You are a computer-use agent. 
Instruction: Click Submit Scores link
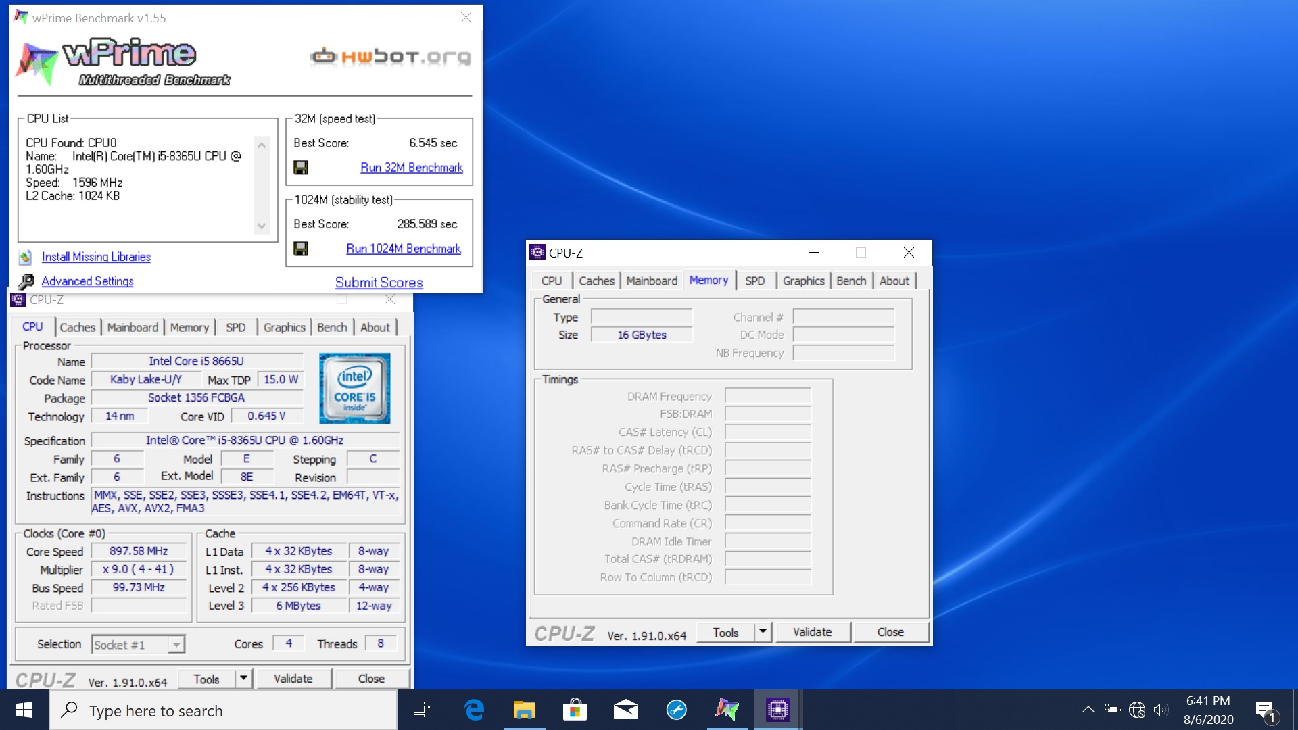click(x=379, y=283)
